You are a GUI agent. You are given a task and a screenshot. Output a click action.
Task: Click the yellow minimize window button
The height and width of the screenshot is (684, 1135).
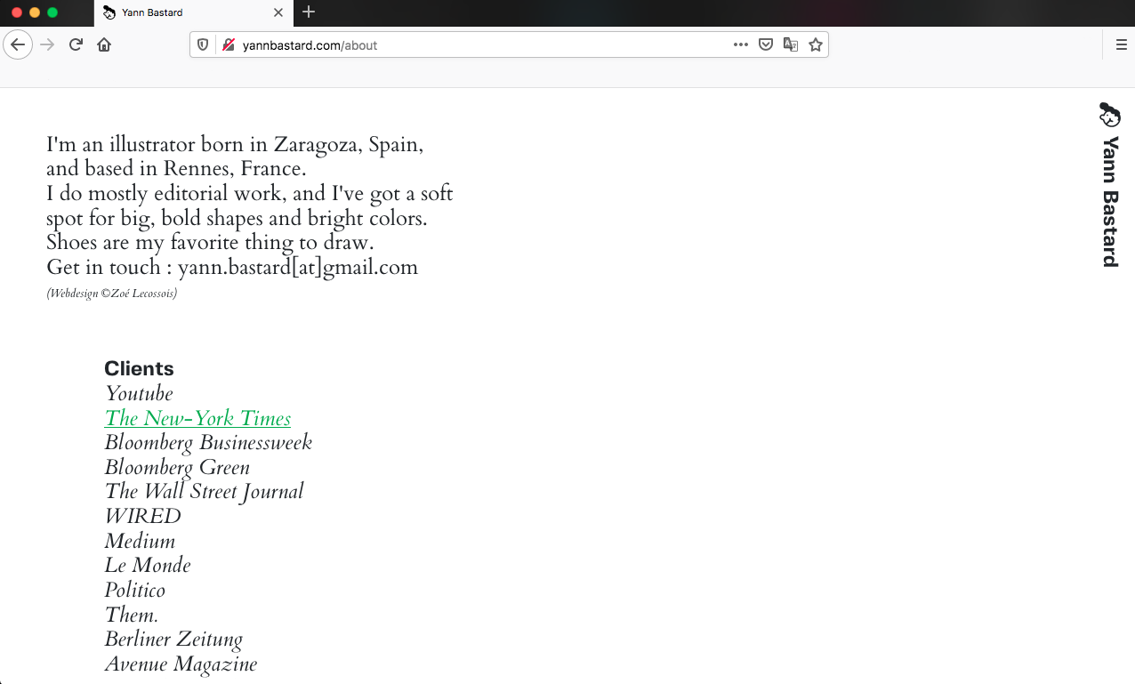(x=35, y=12)
